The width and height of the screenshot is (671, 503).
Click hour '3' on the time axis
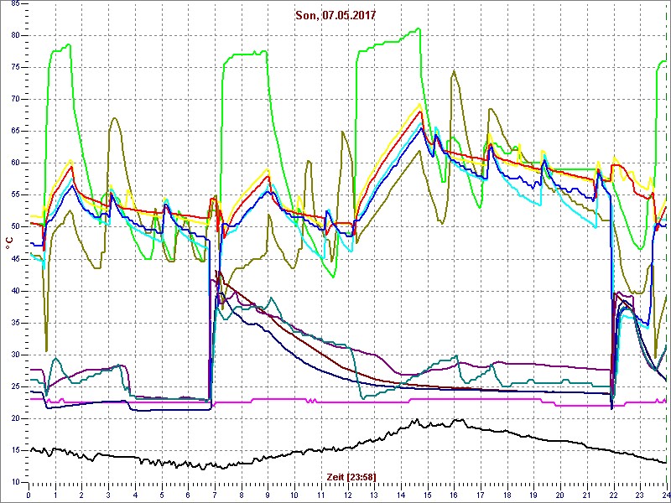[108, 495]
